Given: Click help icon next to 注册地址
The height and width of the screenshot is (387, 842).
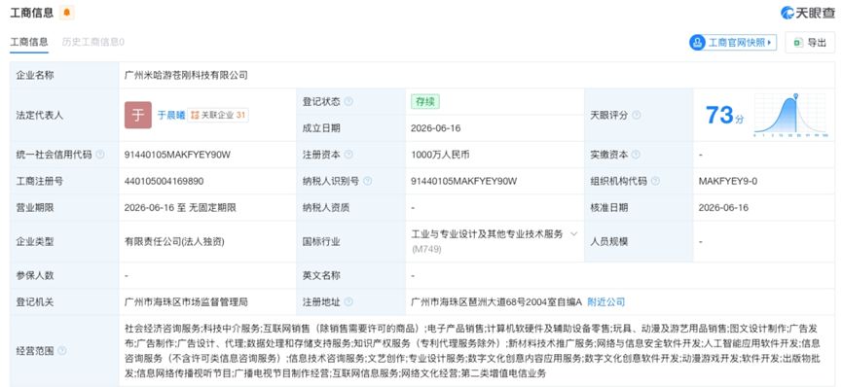Looking at the screenshot, I should (x=348, y=302).
